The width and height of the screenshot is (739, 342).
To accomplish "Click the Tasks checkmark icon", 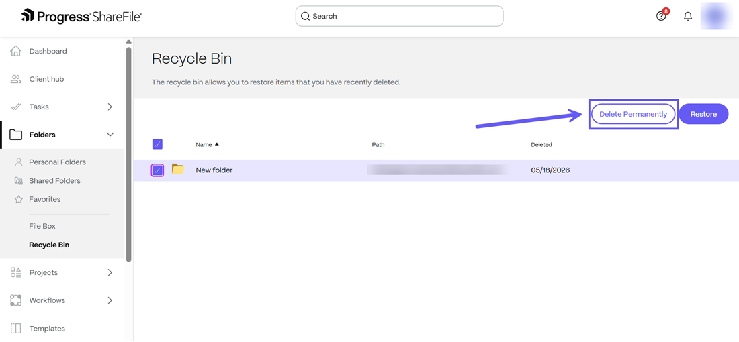I will pos(15,107).
